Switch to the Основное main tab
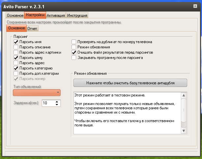202x159 pixels. pyautogui.click(x=15, y=15)
